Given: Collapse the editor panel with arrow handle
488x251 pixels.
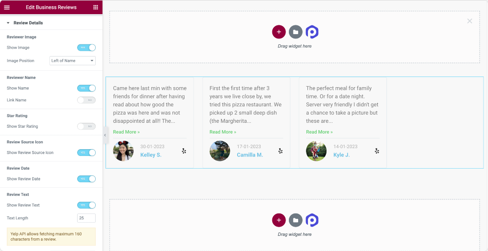Looking at the screenshot, I should point(105,135).
